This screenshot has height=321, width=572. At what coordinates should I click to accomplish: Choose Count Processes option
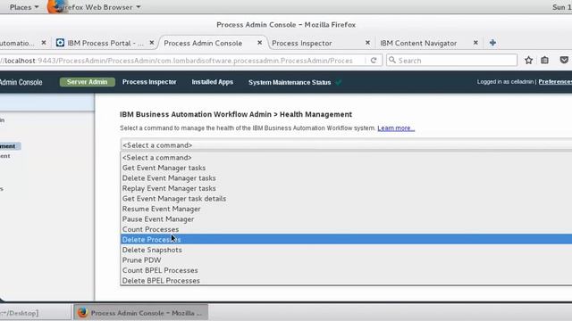[x=346, y=229]
